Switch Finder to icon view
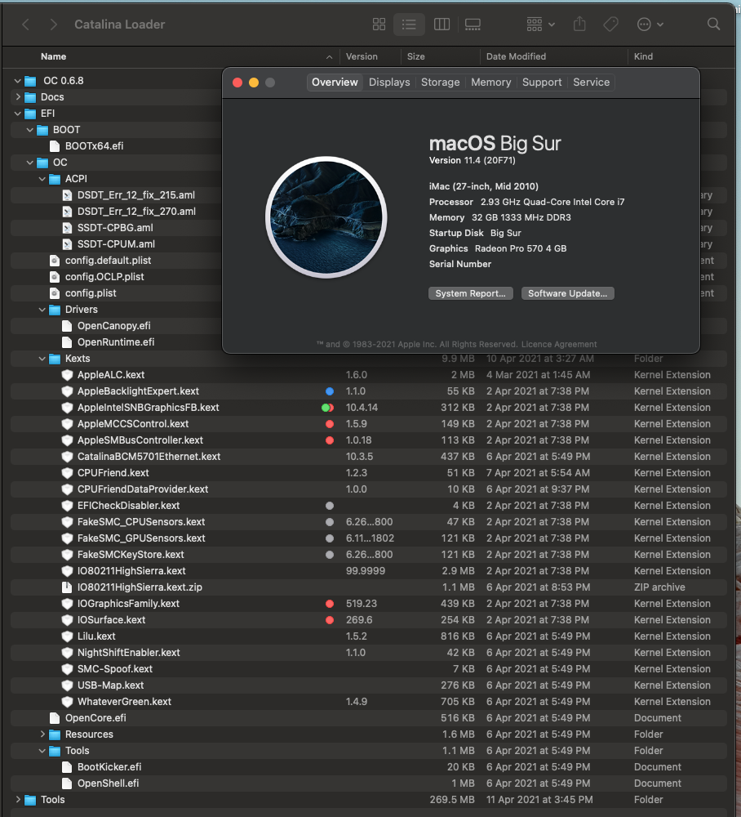This screenshot has width=741, height=817. click(x=379, y=25)
